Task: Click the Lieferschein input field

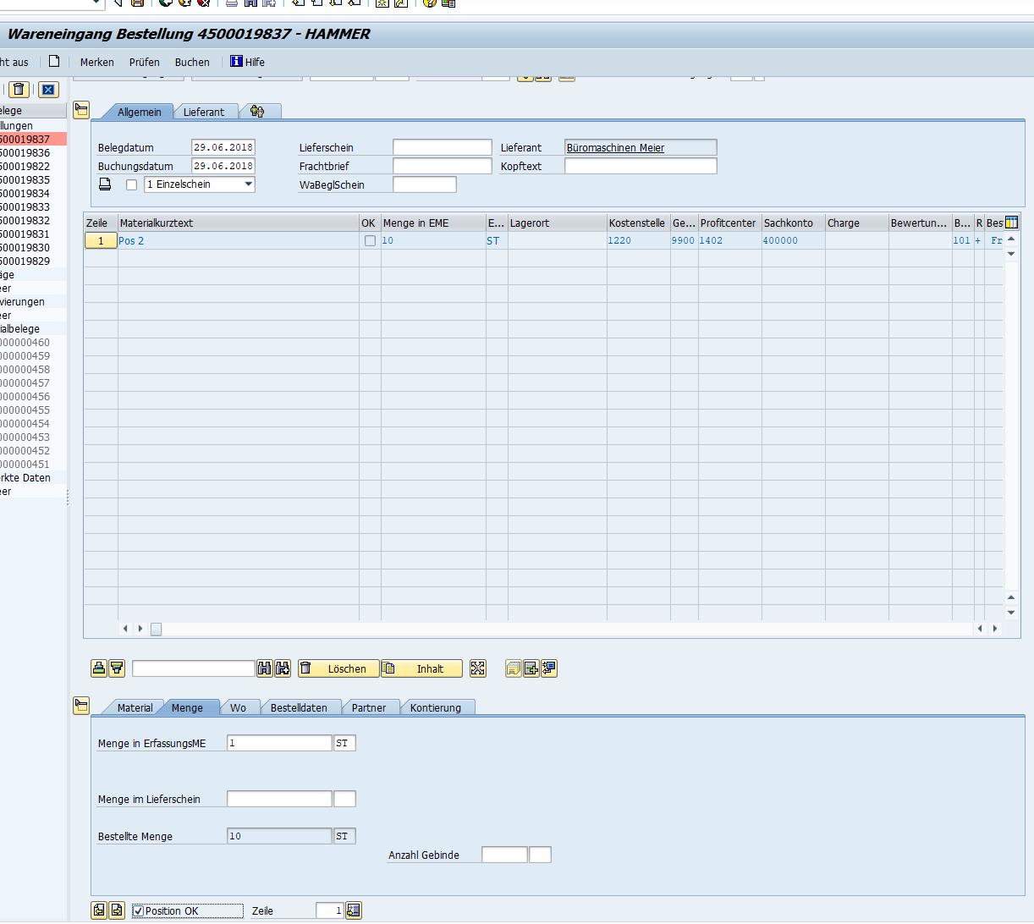Action: tap(442, 148)
